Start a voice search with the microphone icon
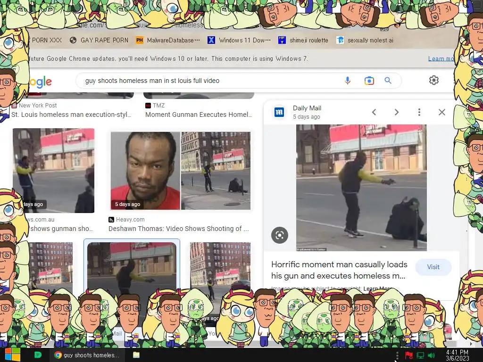 point(348,81)
